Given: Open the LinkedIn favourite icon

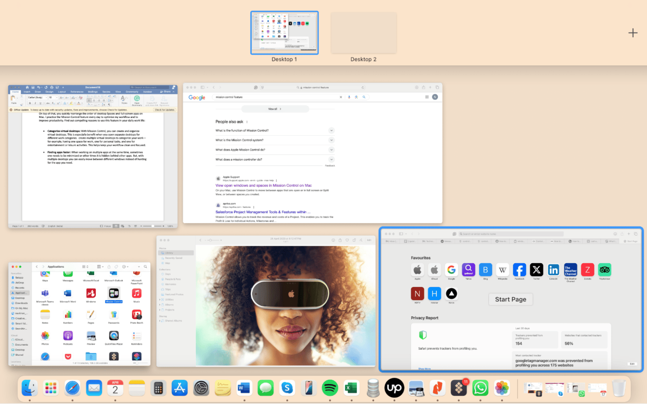Looking at the screenshot, I should [x=553, y=270].
